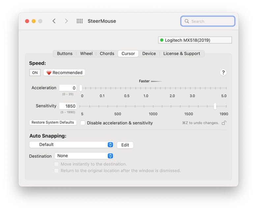The width and height of the screenshot is (257, 211).
Task: Switch to the Wheel tab
Action: [86, 54]
